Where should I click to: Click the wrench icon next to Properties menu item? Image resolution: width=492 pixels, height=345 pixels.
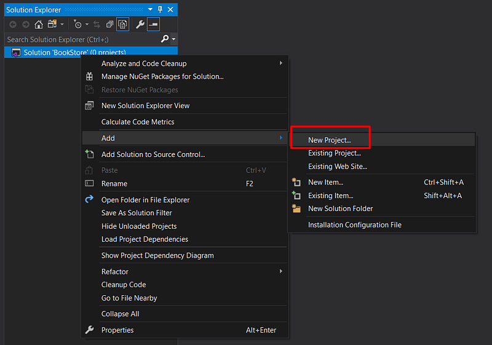pos(89,330)
